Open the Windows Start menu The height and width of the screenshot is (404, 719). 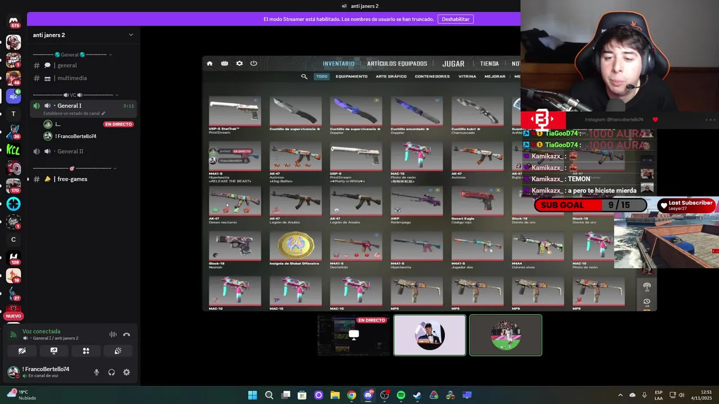click(253, 395)
